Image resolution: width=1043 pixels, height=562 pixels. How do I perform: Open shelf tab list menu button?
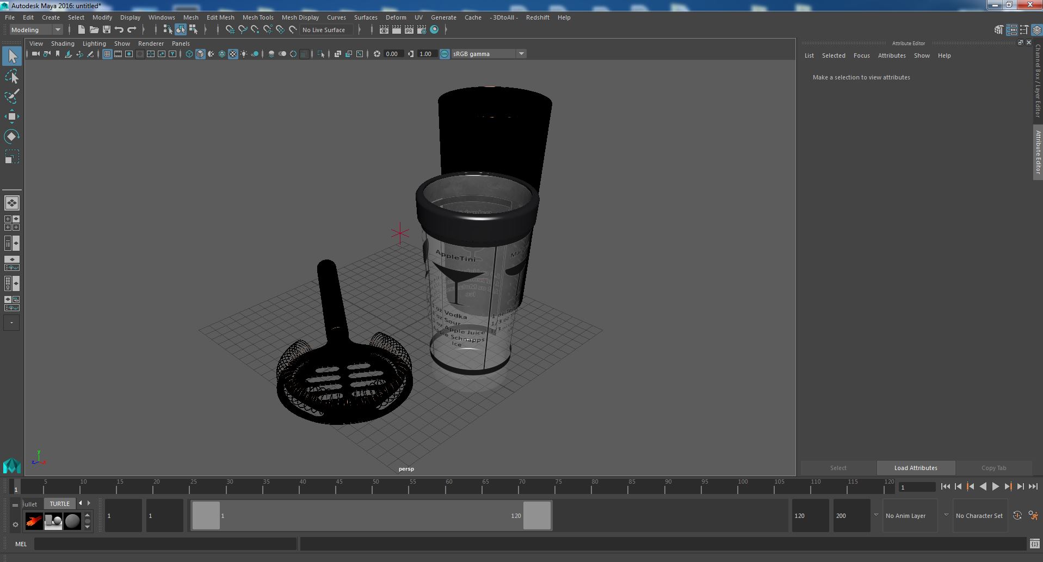15,505
